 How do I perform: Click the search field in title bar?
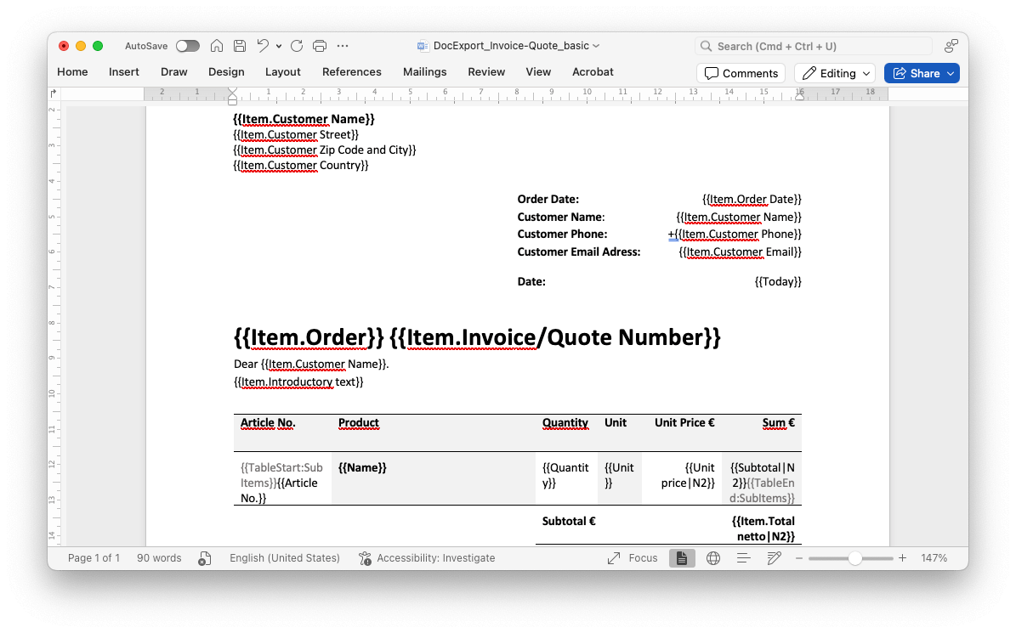tap(812, 46)
